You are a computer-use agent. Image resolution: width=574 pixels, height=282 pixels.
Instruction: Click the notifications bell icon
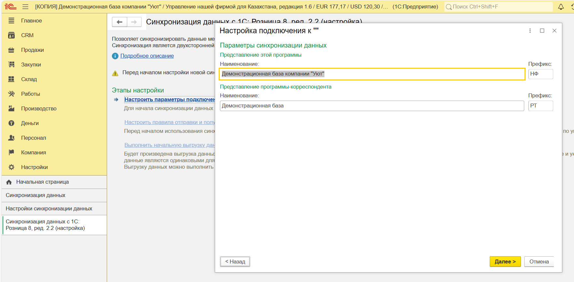(x=561, y=7)
